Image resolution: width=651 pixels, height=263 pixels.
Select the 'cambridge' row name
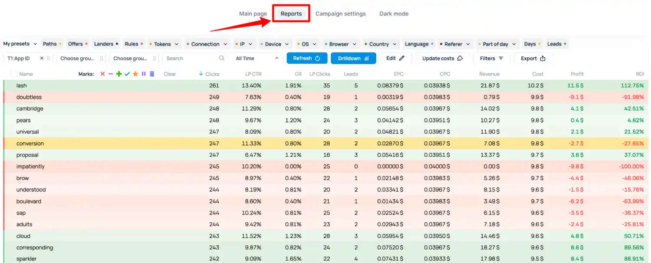pyautogui.click(x=30, y=108)
